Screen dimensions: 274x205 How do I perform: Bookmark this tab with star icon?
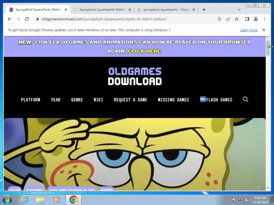click(x=237, y=19)
